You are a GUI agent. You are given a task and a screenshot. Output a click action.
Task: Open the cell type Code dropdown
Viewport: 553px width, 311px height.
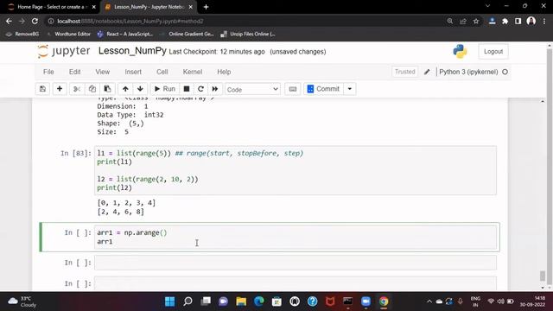point(252,89)
